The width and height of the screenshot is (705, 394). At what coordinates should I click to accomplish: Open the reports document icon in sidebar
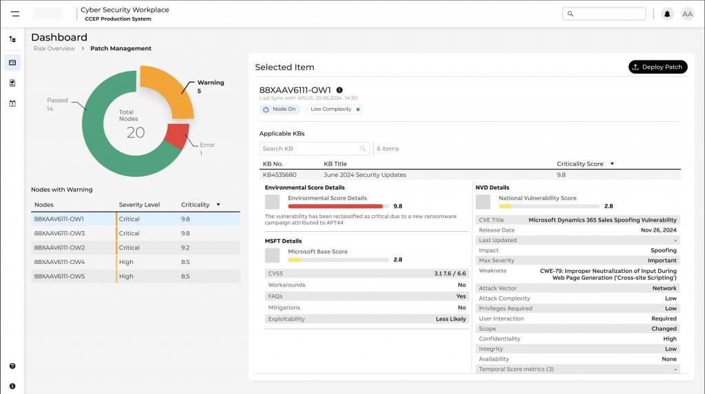pos(12,83)
